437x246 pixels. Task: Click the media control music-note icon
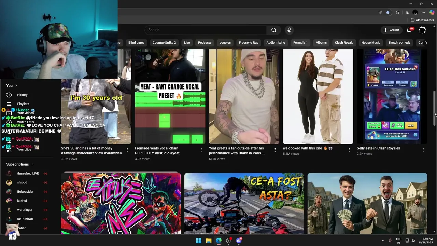click(407, 12)
